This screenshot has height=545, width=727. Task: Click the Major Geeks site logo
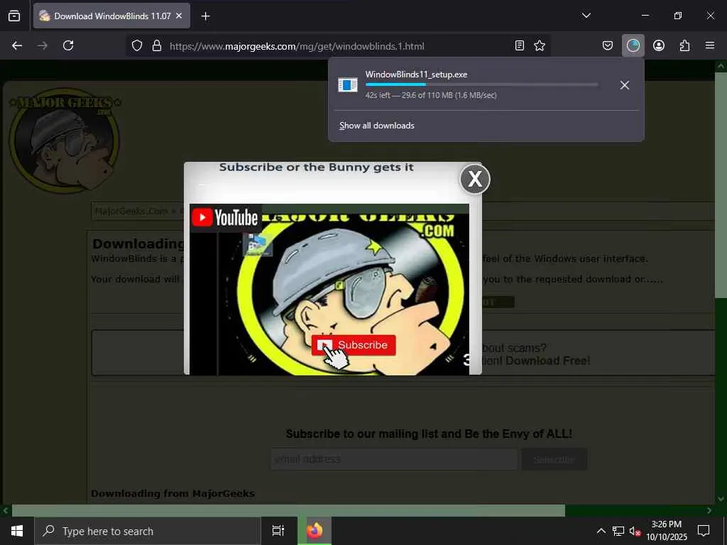click(65, 140)
